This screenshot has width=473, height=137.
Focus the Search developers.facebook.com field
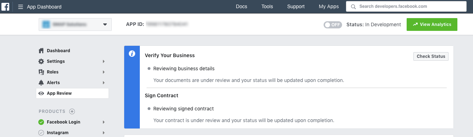pyautogui.click(x=406, y=6)
